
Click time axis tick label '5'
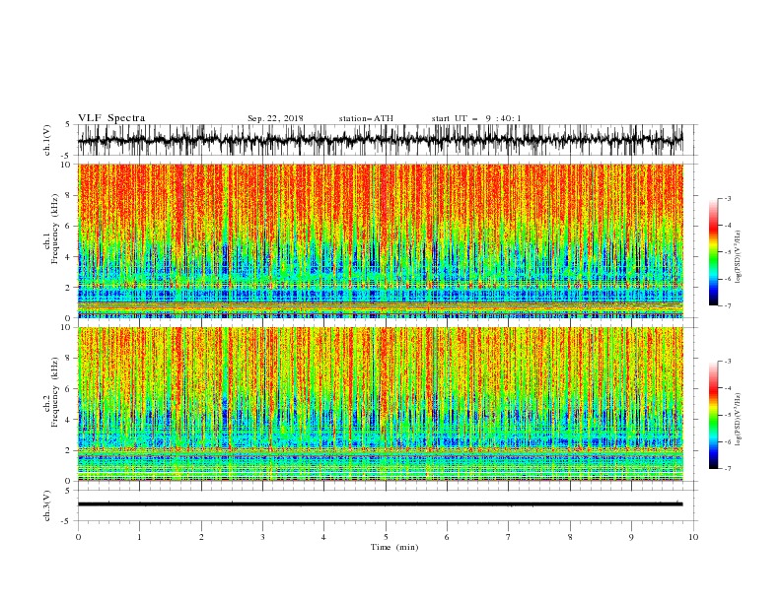tap(386, 537)
